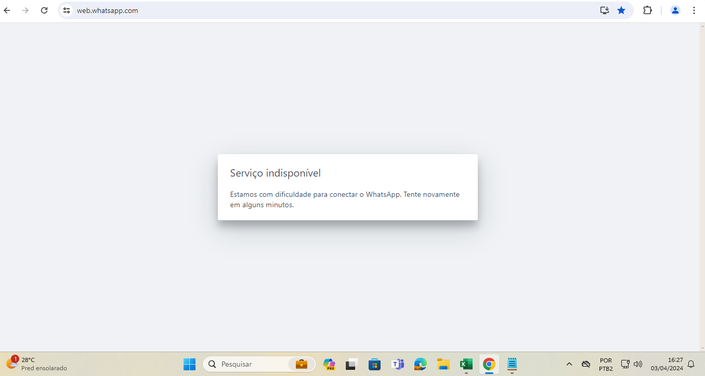705x376 pixels.
Task: Click the "Serviço indisponível" heading
Action: pyautogui.click(x=276, y=173)
